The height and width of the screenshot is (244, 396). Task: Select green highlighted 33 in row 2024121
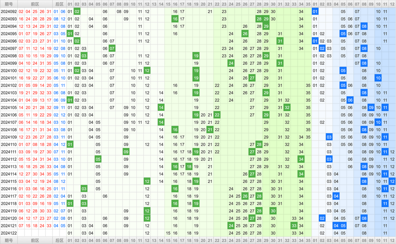(294, 226)
